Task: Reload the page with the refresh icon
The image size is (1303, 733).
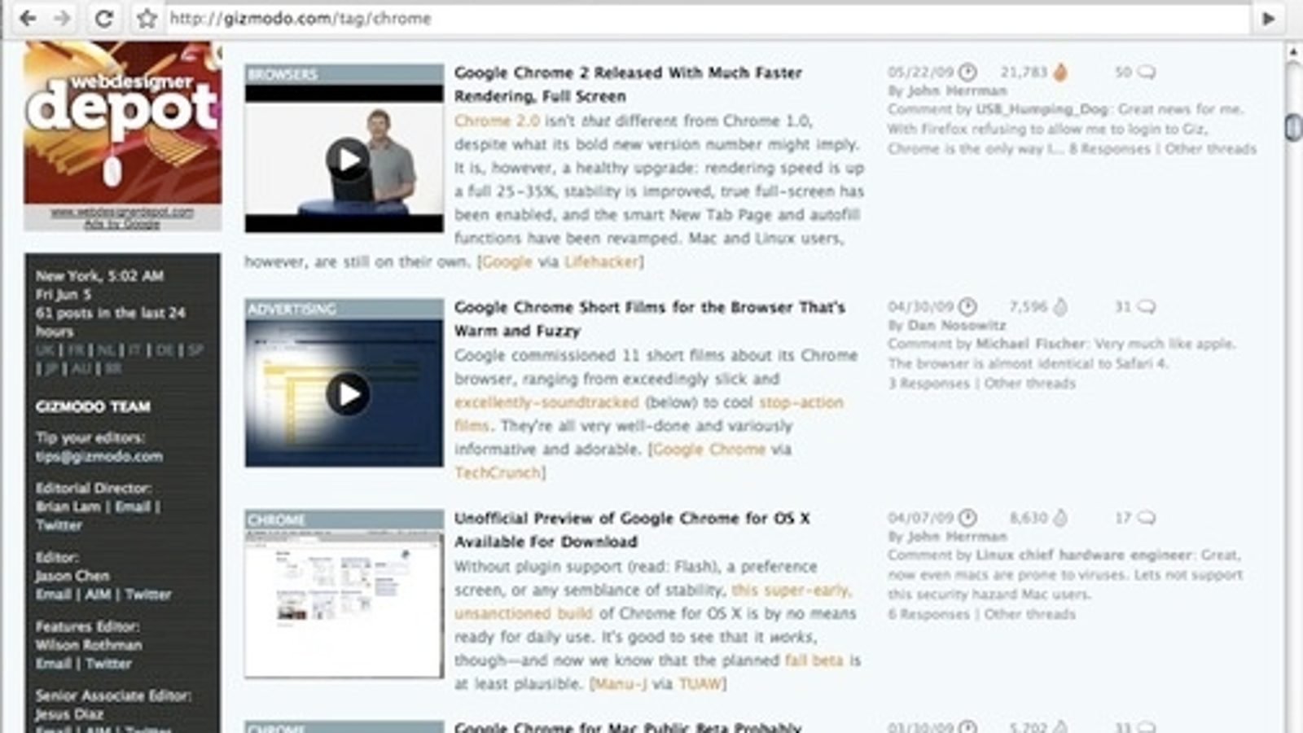Action: pos(104,18)
